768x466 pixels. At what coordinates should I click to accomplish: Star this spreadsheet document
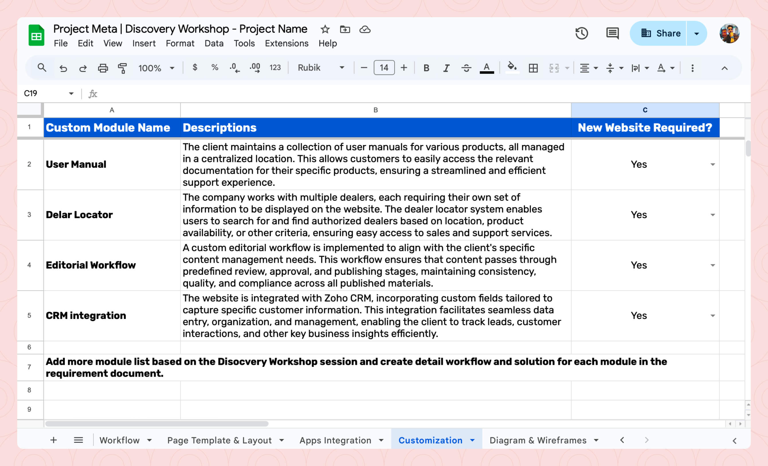pos(325,29)
